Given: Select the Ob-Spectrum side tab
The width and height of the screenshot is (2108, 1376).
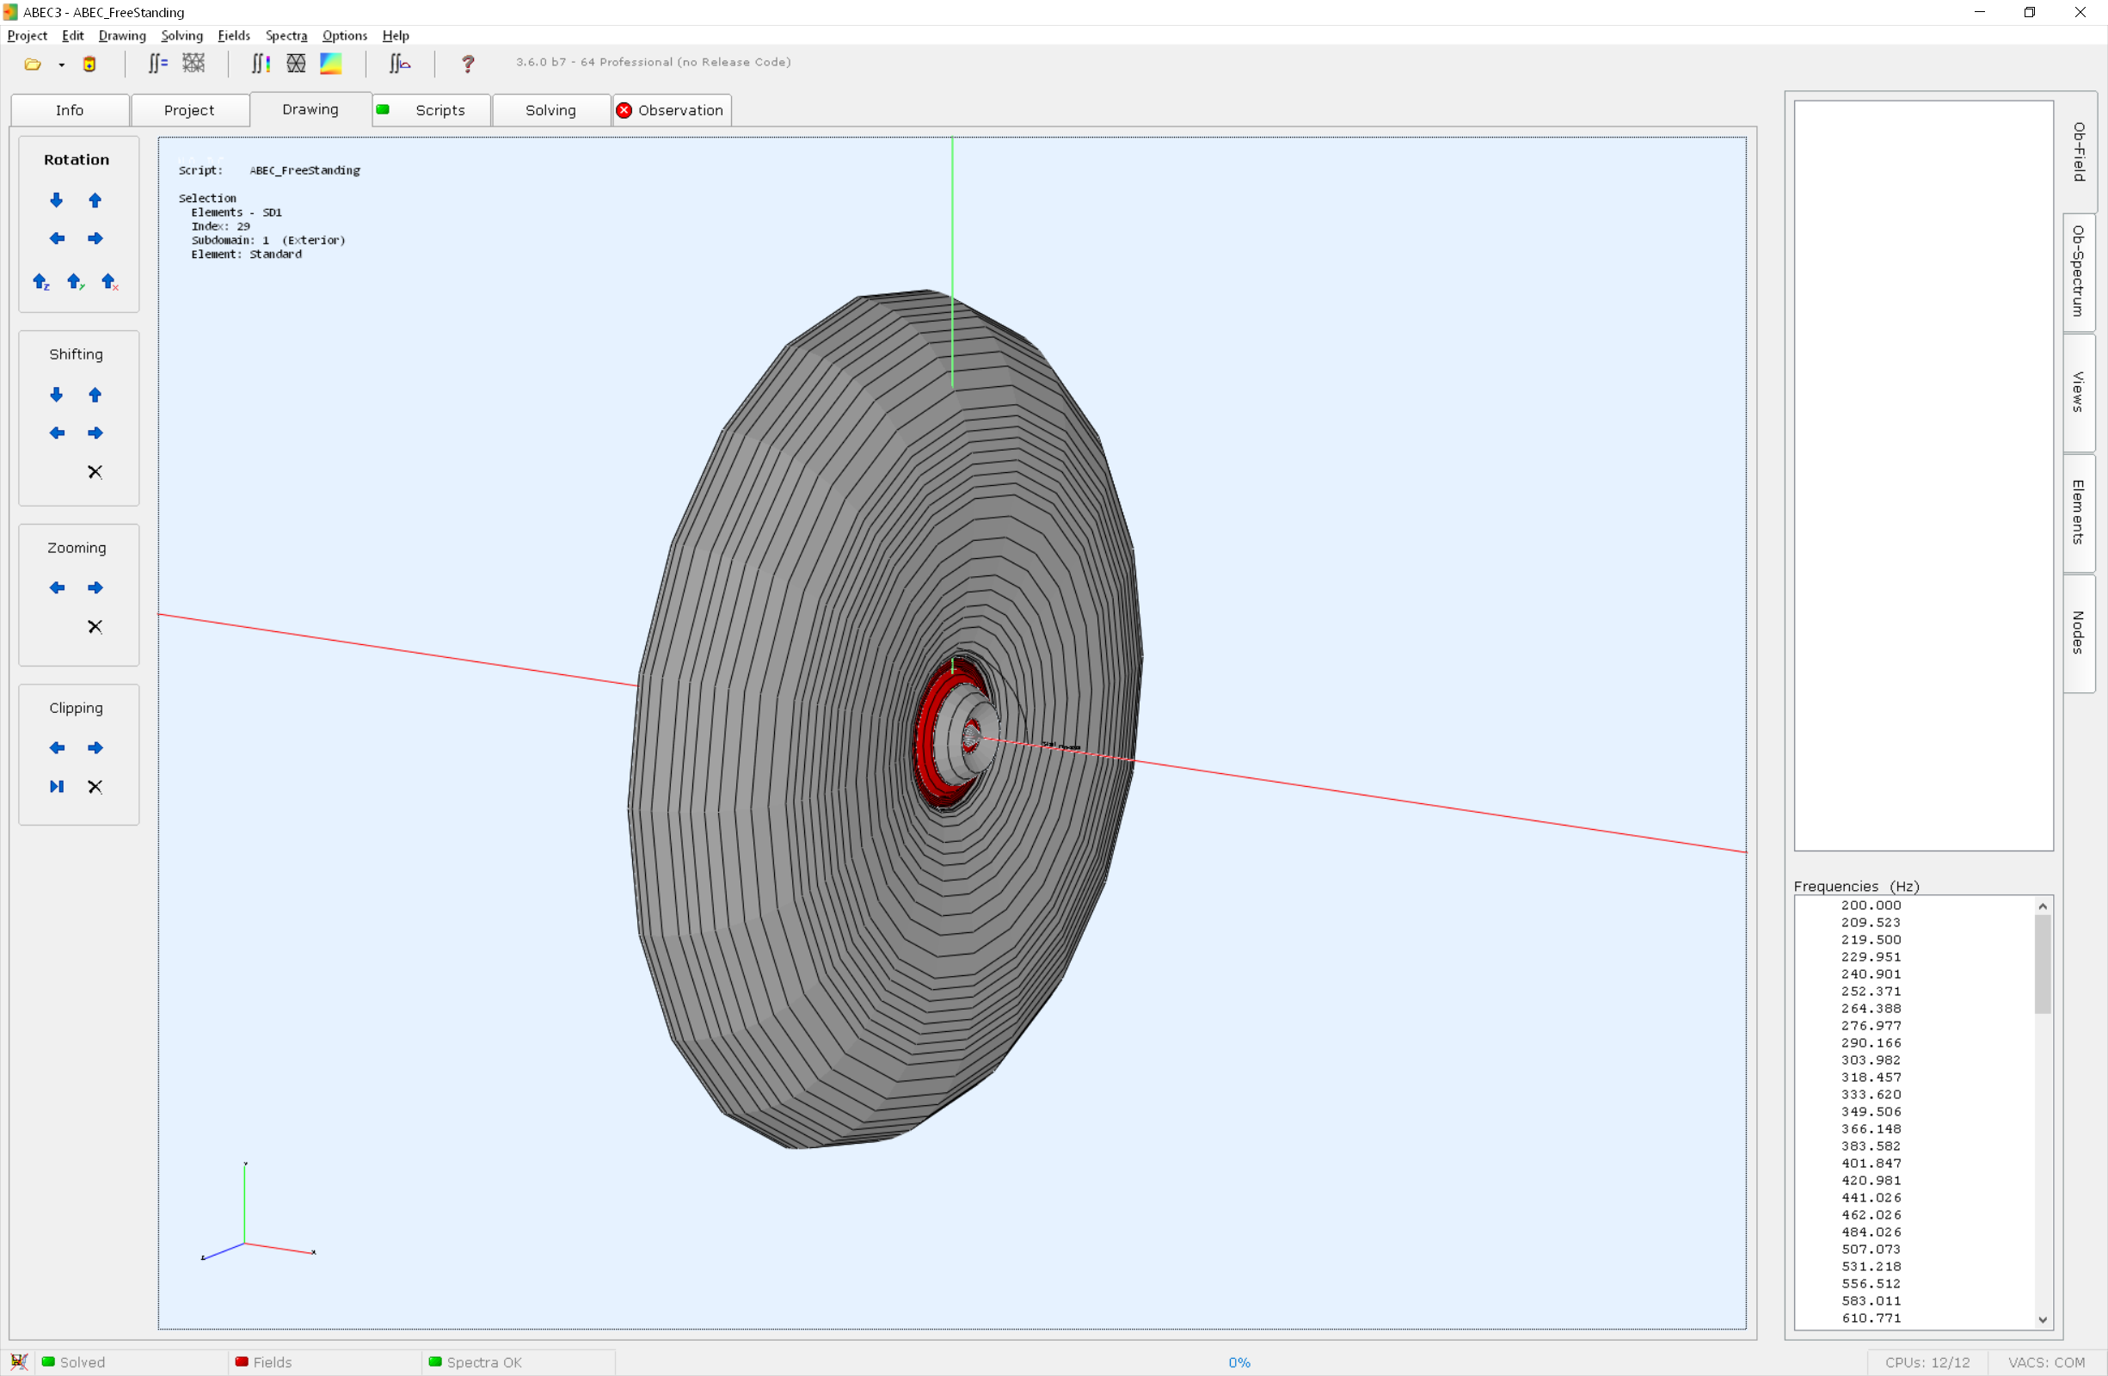Looking at the screenshot, I should pos(2078,271).
